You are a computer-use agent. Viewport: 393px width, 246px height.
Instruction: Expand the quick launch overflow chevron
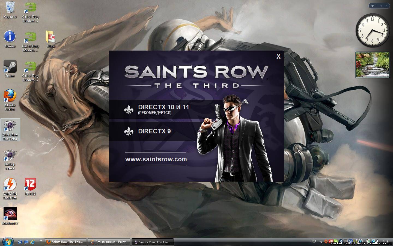click(41, 241)
